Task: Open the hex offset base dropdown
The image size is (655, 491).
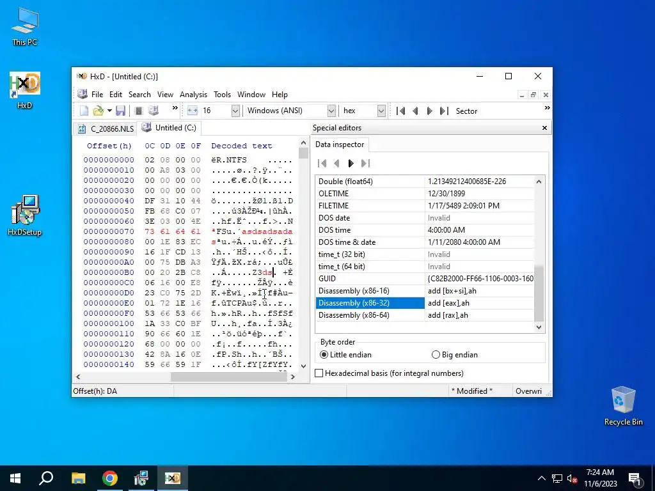Action: 381,111
